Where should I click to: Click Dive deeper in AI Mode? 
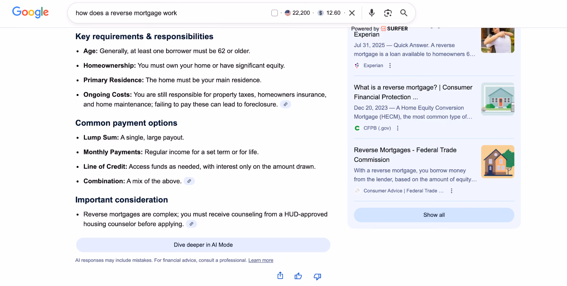203,245
